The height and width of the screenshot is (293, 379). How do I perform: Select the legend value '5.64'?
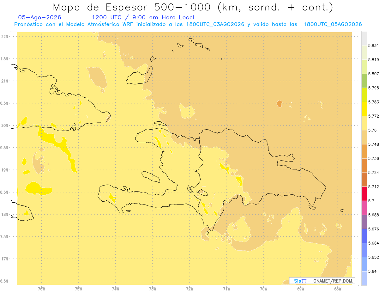pyautogui.click(x=372, y=271)
